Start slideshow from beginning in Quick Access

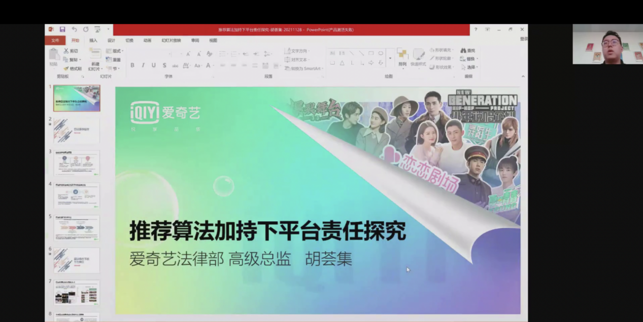pos(97,29)
